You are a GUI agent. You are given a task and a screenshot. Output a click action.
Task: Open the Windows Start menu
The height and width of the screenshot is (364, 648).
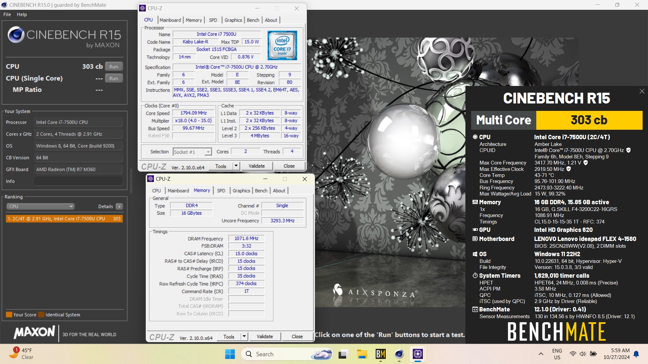(230, 354)
